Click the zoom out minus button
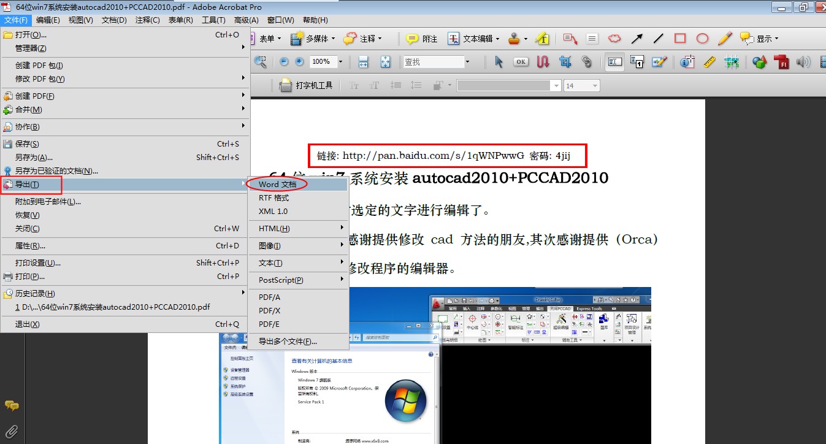Image resolution: width=826 pixels, height=444 pixels. 284,61
